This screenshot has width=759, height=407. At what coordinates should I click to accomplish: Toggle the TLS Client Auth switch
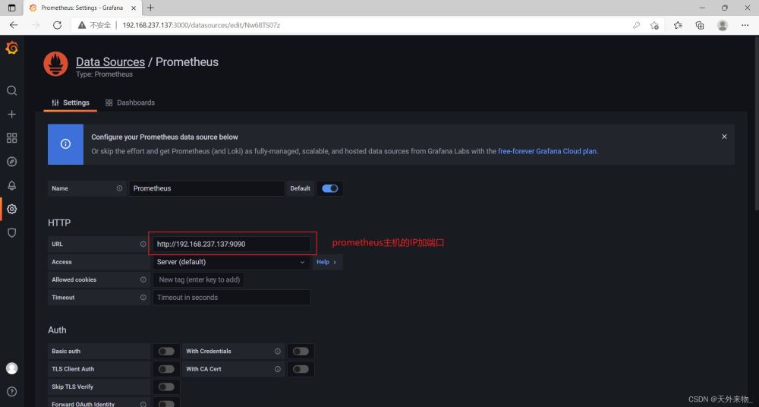[166, 369]
